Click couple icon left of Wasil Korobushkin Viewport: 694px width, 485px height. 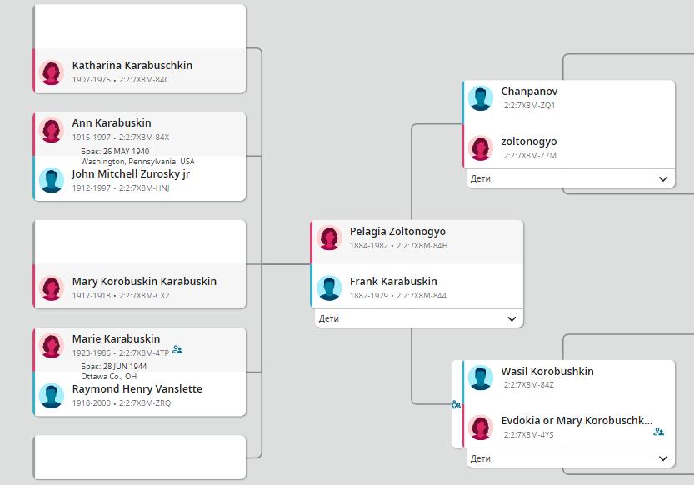[456, 404]
